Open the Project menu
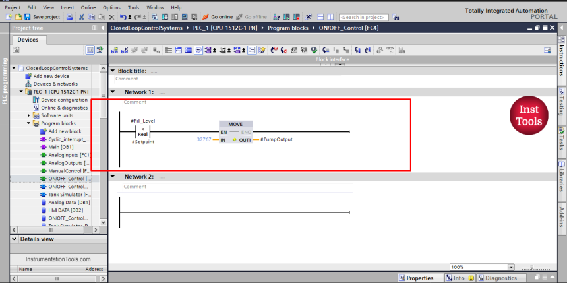Viewport: 567px width, 283px height. (x=13, y=7)
